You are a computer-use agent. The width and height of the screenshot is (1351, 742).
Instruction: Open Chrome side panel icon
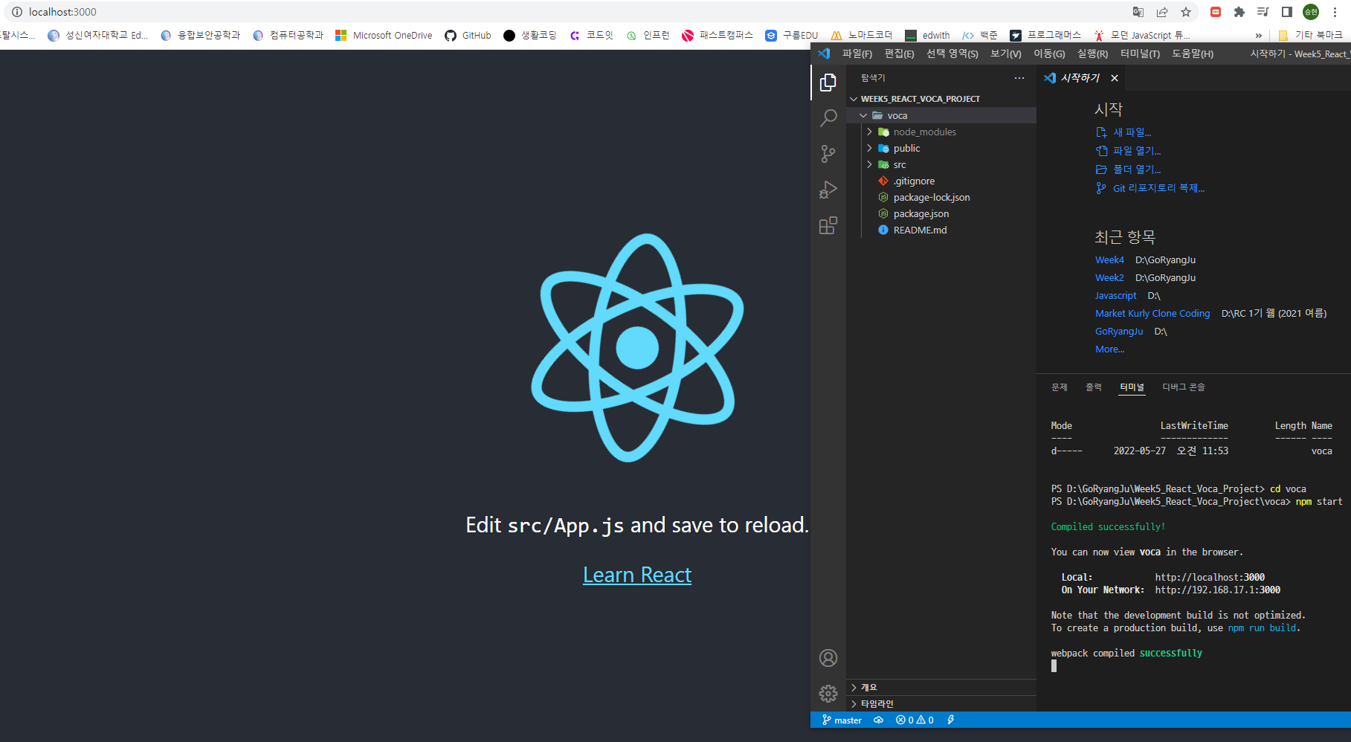1286,12
